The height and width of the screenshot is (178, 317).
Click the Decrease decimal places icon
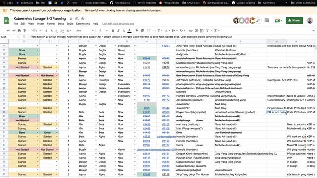point(56,31)
